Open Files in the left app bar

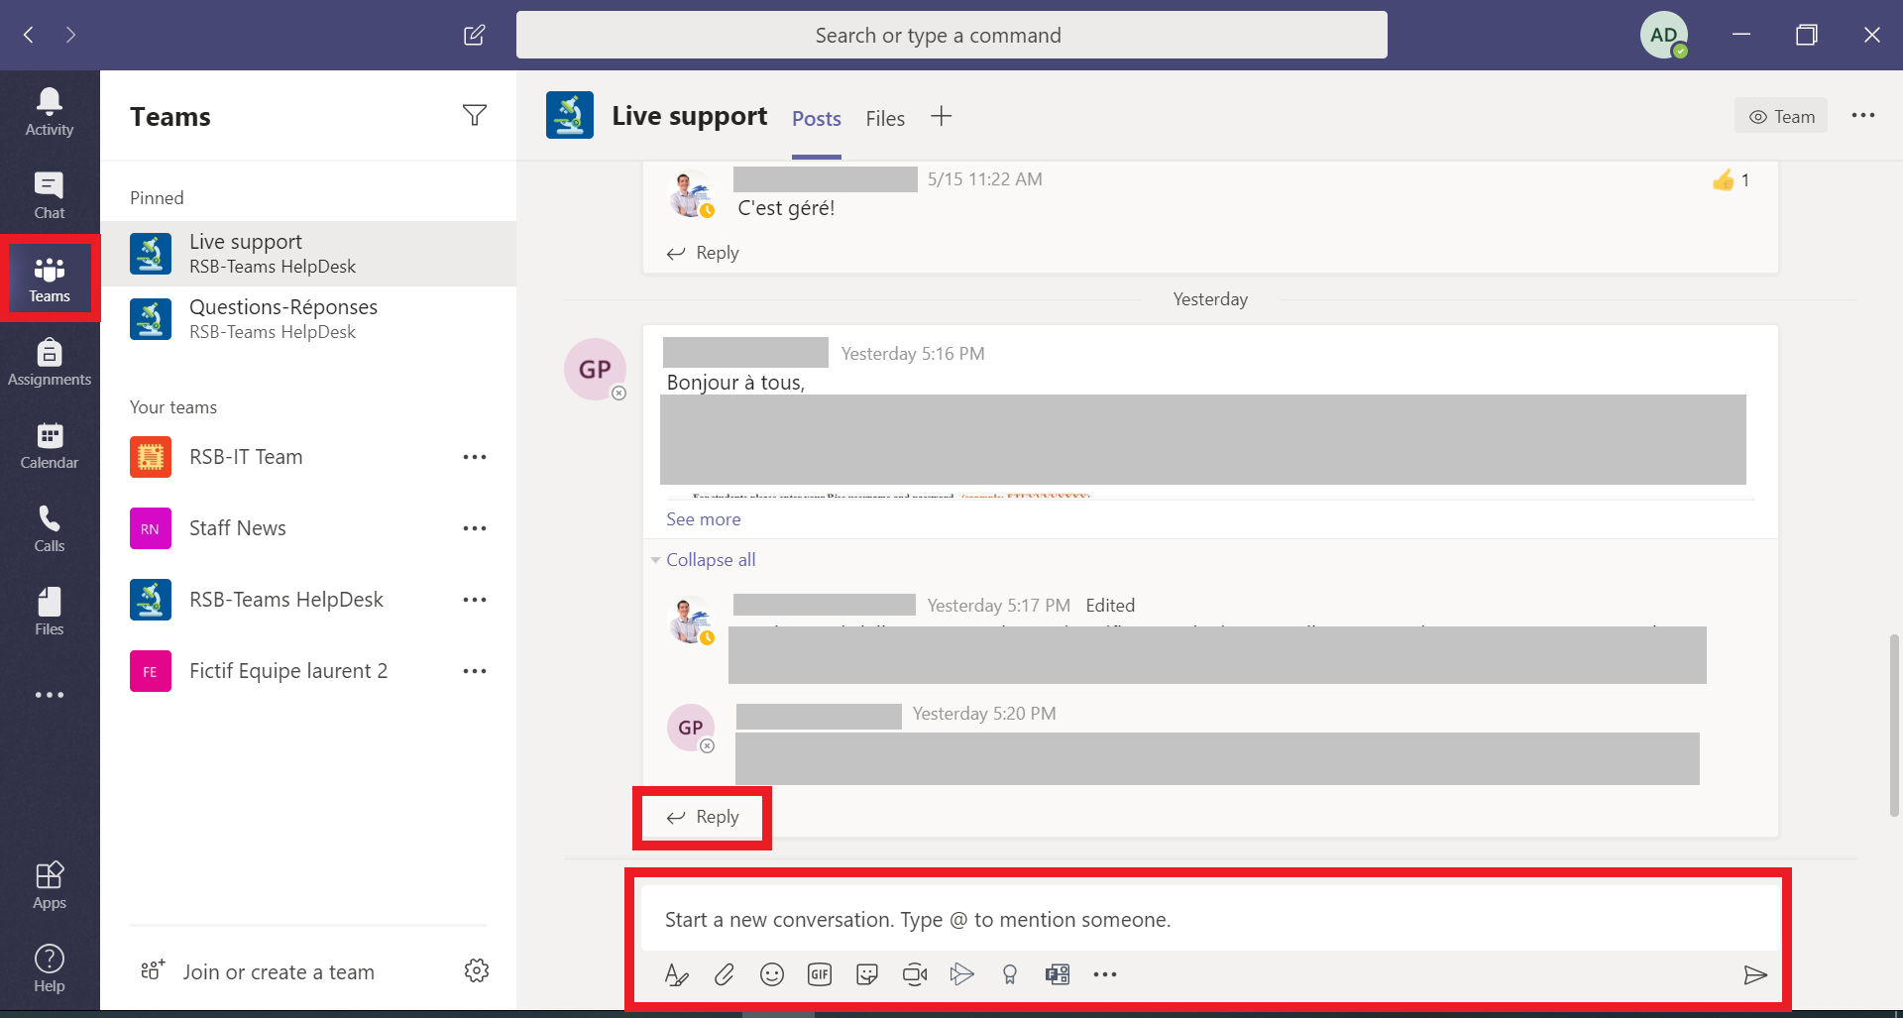[50, 612]
